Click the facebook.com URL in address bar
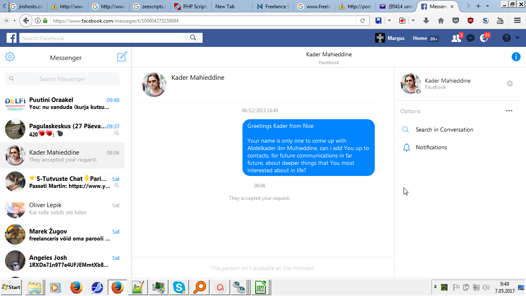The height and width of the screenshot is (296, 526). coord(115,21)
